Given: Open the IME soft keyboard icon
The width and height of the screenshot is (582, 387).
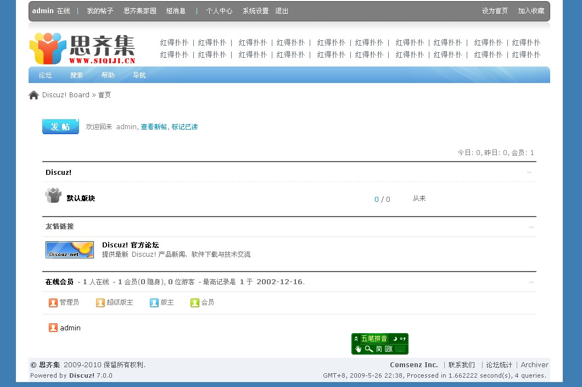Looking at the screenshot, I should click(400, 349).
